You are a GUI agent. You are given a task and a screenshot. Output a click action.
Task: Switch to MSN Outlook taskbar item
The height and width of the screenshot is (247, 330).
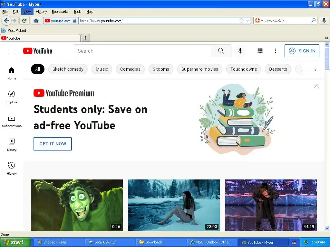coord(212,242)
